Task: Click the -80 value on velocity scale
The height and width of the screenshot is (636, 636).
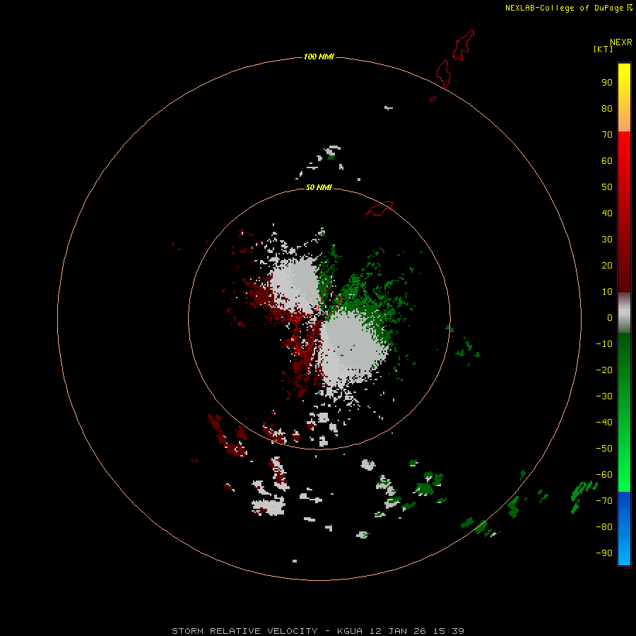Action: (604, 527)
